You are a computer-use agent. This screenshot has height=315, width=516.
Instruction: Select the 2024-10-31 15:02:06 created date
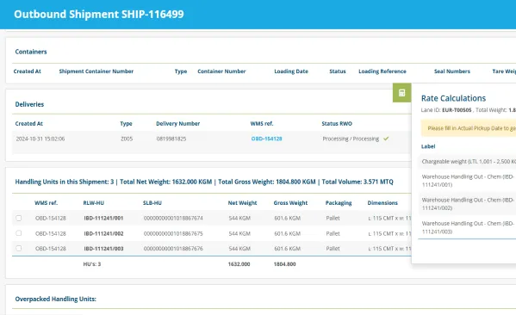[x=40, y=139]
